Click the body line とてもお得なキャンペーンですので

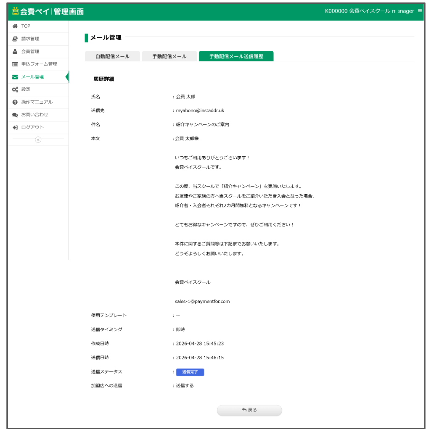point(234,225)
